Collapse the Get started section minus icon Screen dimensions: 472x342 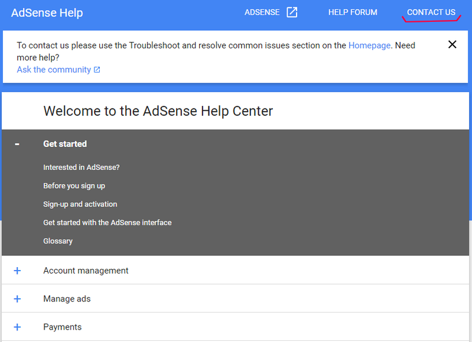coord(17,144)
